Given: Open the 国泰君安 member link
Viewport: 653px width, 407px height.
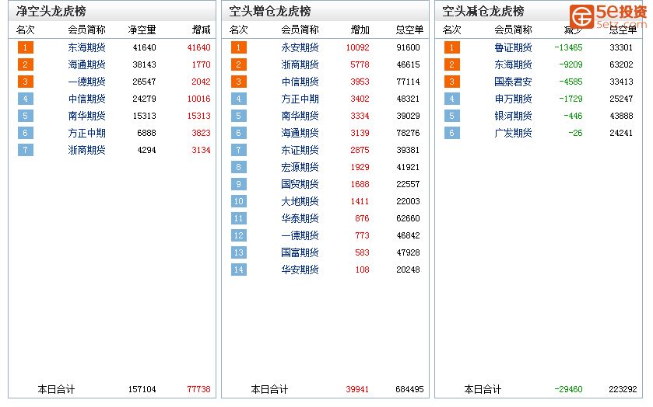Looking at the screenshot, I should pos(513,82).
